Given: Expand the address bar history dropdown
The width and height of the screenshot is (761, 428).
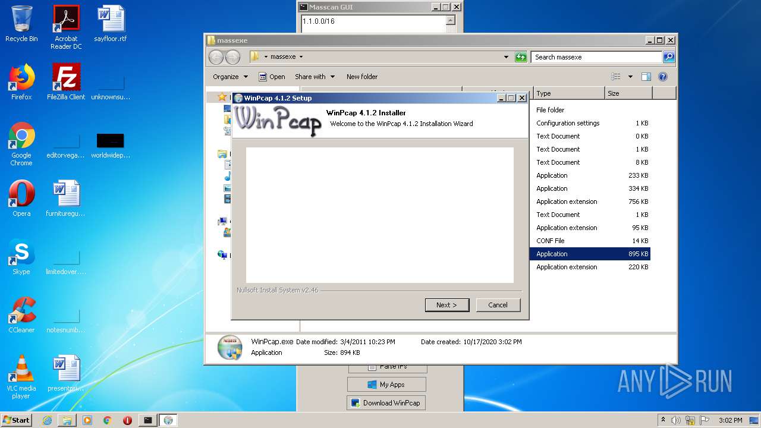Looking at the screenshot, I should click(x=506, y=57).
